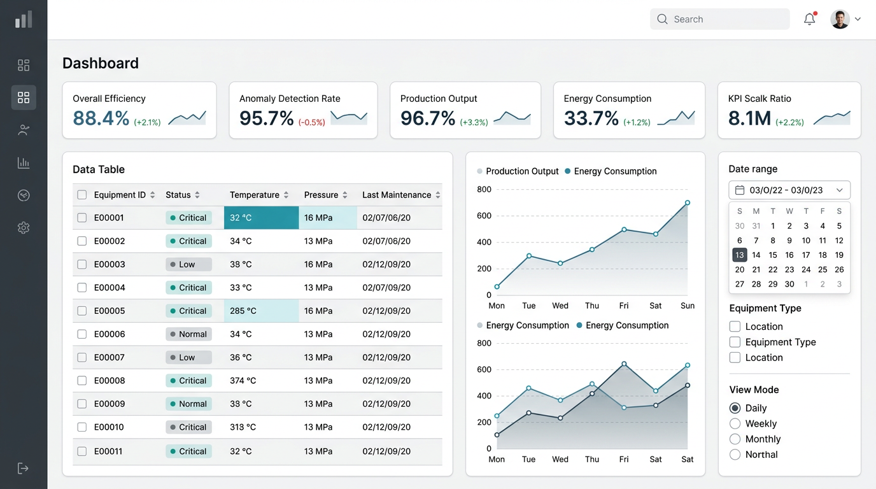Sort by Pressure column arrows
This screenshot has height=489, width=876.
(x=345, y=195)
